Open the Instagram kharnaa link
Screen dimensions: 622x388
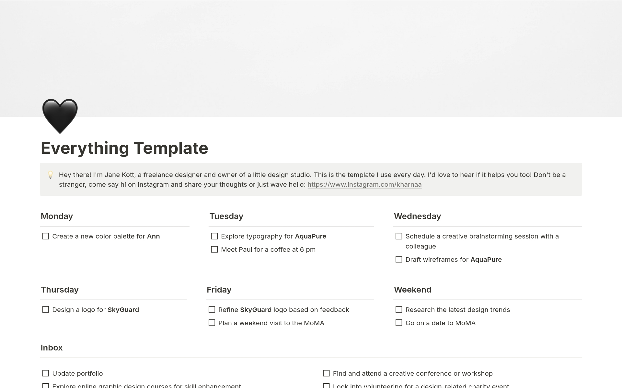[364, 184]
